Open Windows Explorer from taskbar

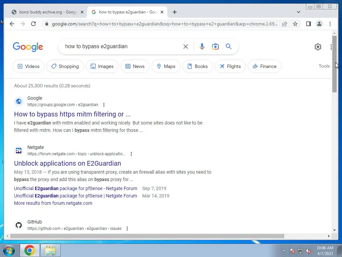50,250
